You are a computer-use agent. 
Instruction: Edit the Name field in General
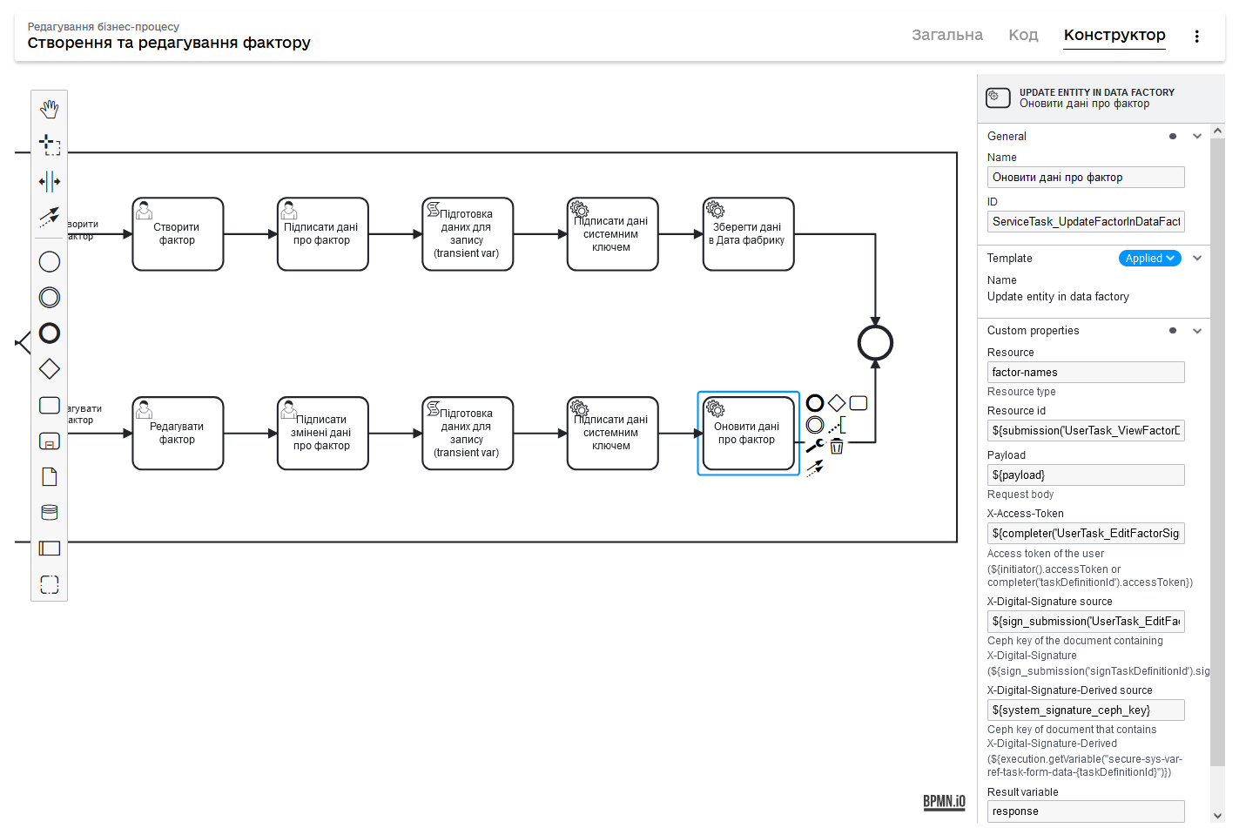(x=1086, y=177)
